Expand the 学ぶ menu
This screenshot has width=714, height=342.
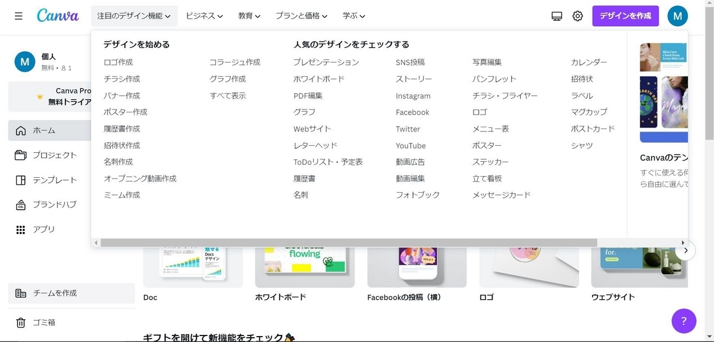(354, 16)
